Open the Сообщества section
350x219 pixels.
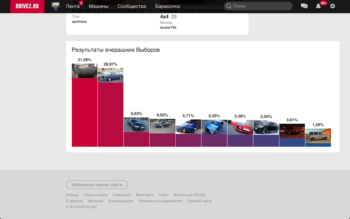pos(131,6)
